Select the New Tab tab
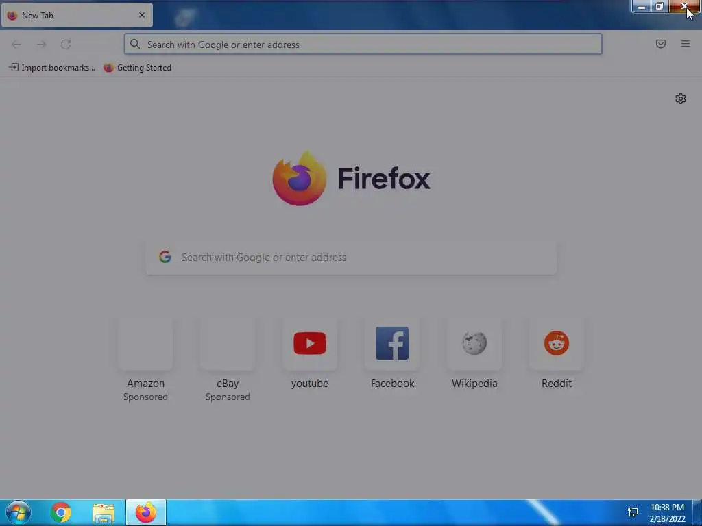This screenshot has width=702, height=526. coord(77,15)
